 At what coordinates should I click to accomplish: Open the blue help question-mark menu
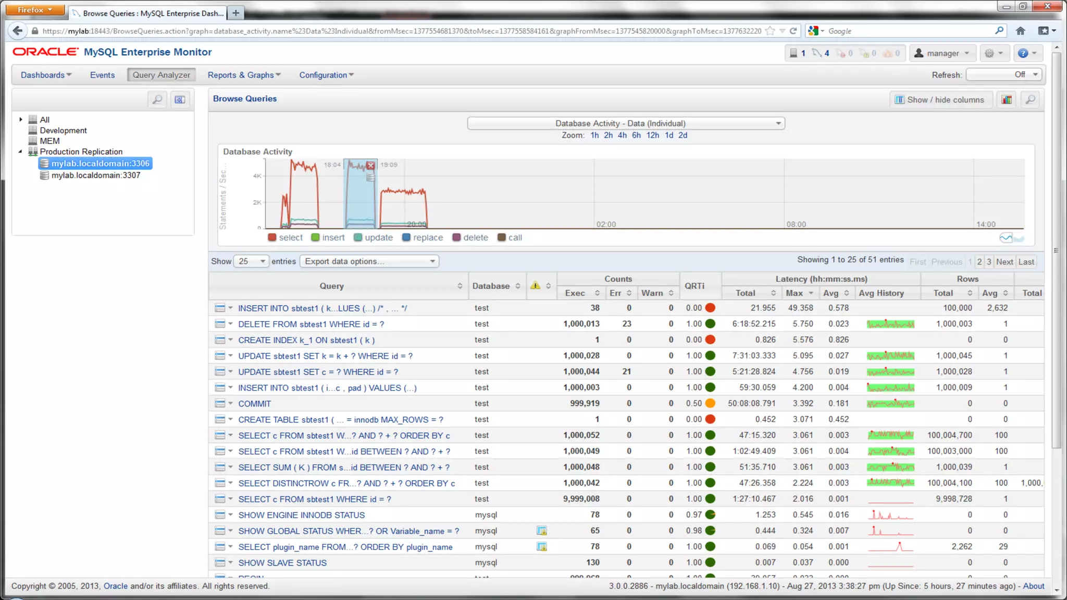coord(1027,53)
